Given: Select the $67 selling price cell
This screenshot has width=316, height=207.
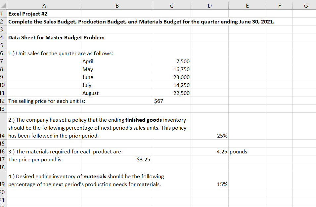Looking at the screenshot, I should (x=172, y=101).
